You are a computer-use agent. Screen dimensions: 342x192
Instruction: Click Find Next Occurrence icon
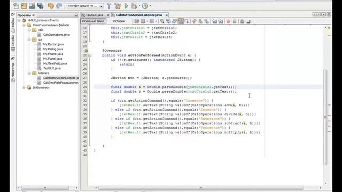coord(174,21)
